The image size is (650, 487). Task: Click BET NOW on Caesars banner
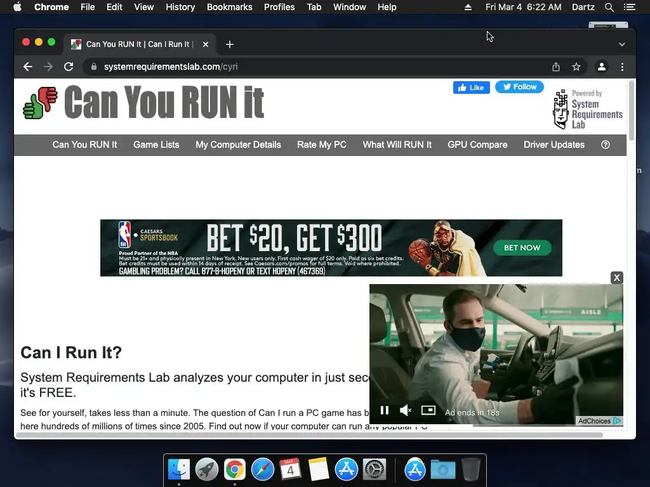click(522, 248)
